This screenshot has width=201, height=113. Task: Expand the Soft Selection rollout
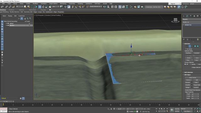pyautogui.click(x=188, y=72)
